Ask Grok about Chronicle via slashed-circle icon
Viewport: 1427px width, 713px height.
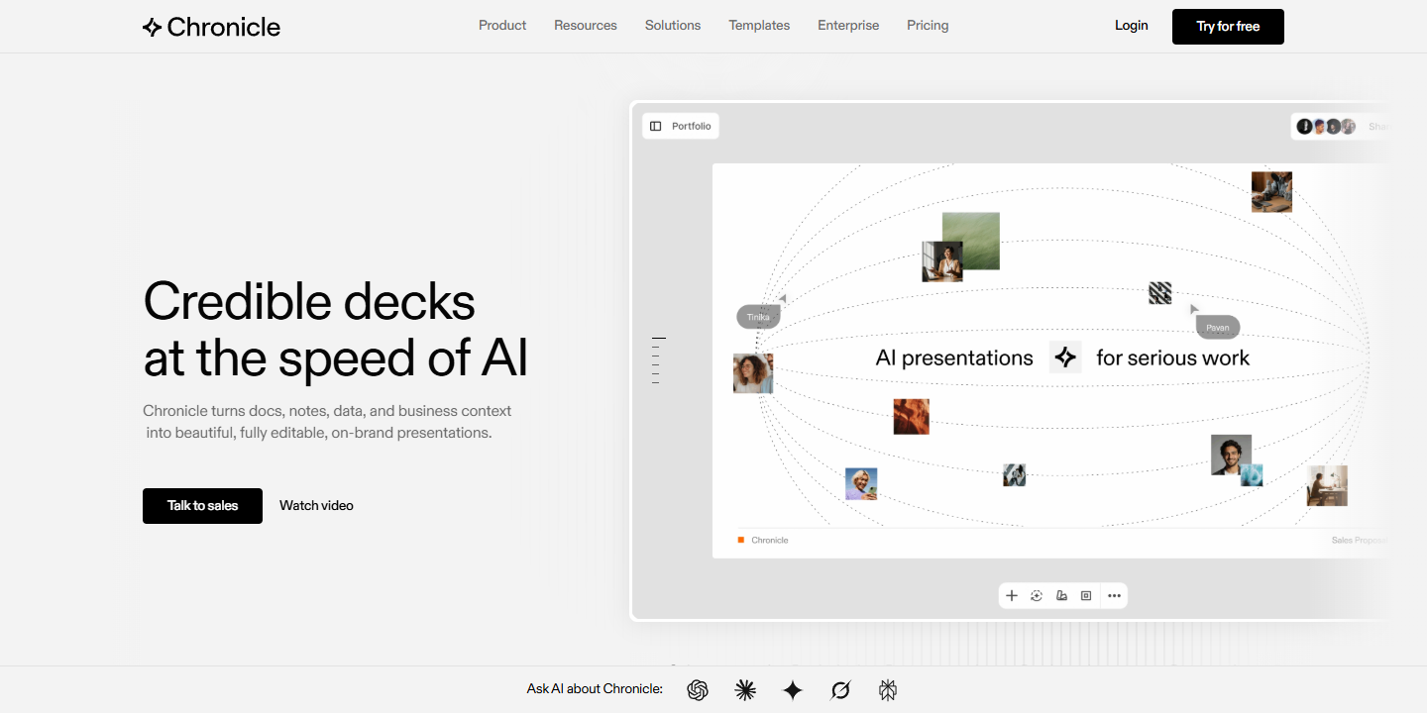840,690
